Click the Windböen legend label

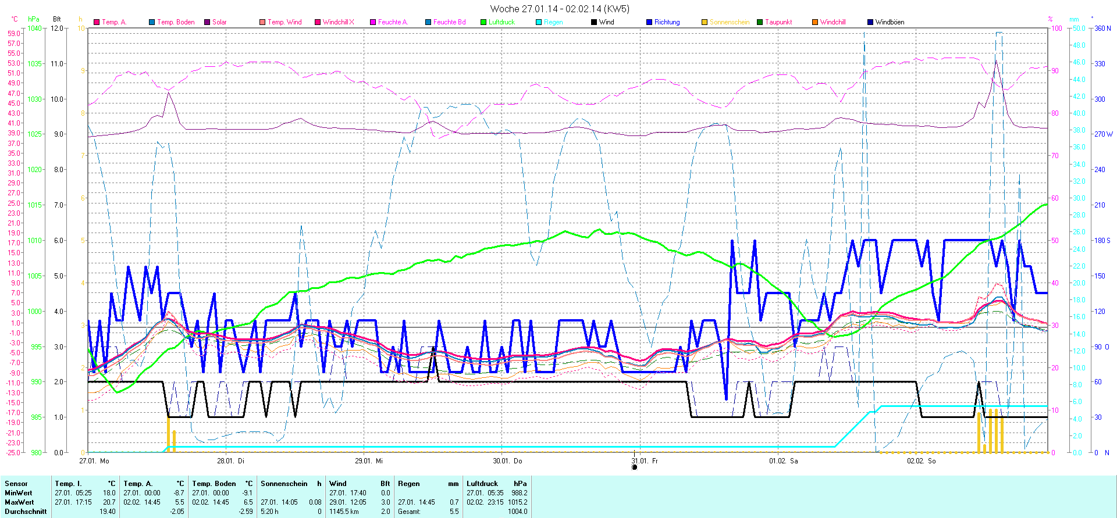(890, 22)
